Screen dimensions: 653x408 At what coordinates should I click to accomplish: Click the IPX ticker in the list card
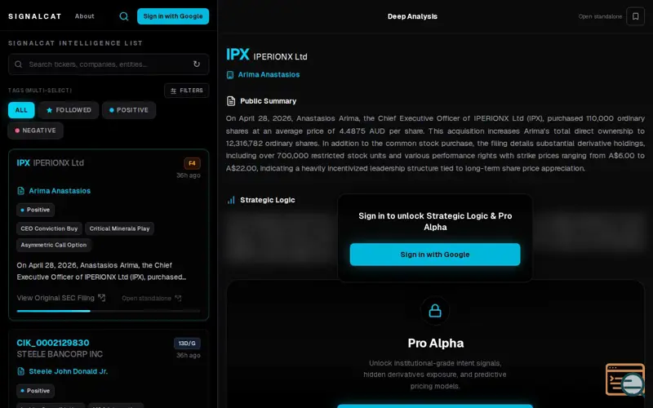[x=24, y=162]
